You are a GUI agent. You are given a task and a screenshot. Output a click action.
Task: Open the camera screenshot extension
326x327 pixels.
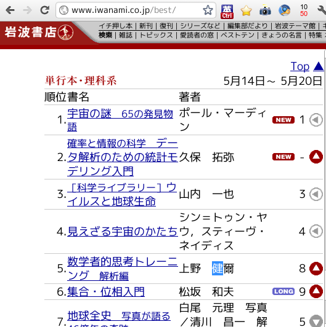265,10
